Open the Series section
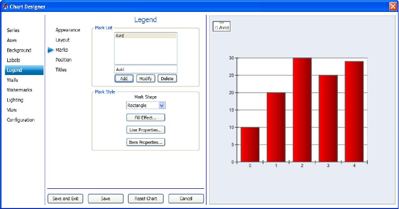Viewport: 399px width, 209px height. point(13,30)
